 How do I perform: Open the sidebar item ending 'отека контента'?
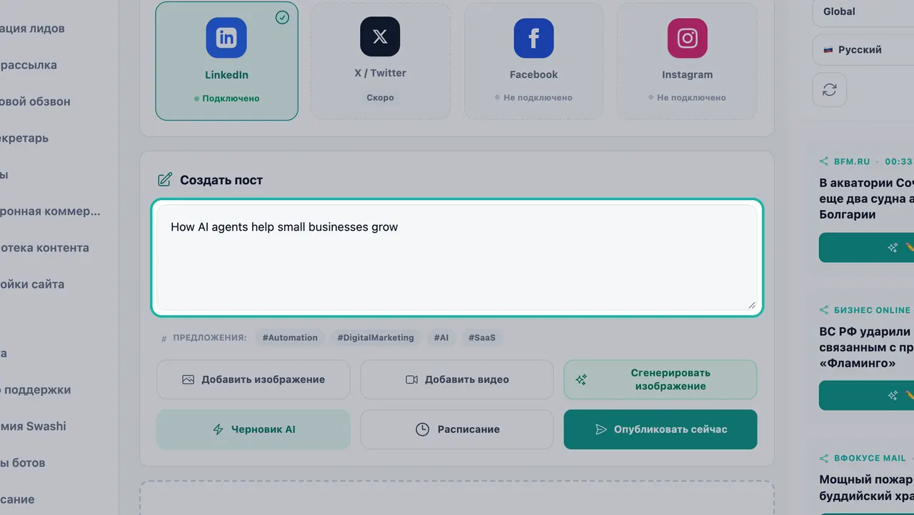point(44,248)
